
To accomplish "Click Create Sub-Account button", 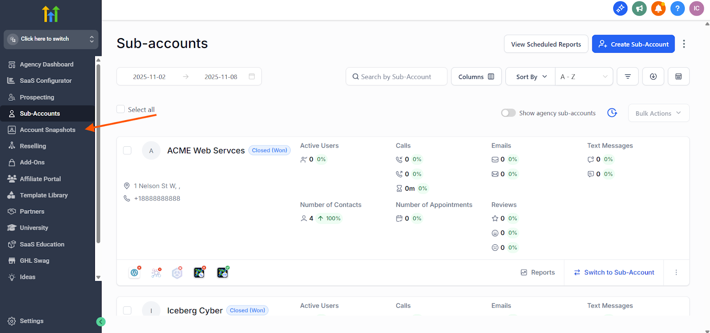I will coord(633,44).
